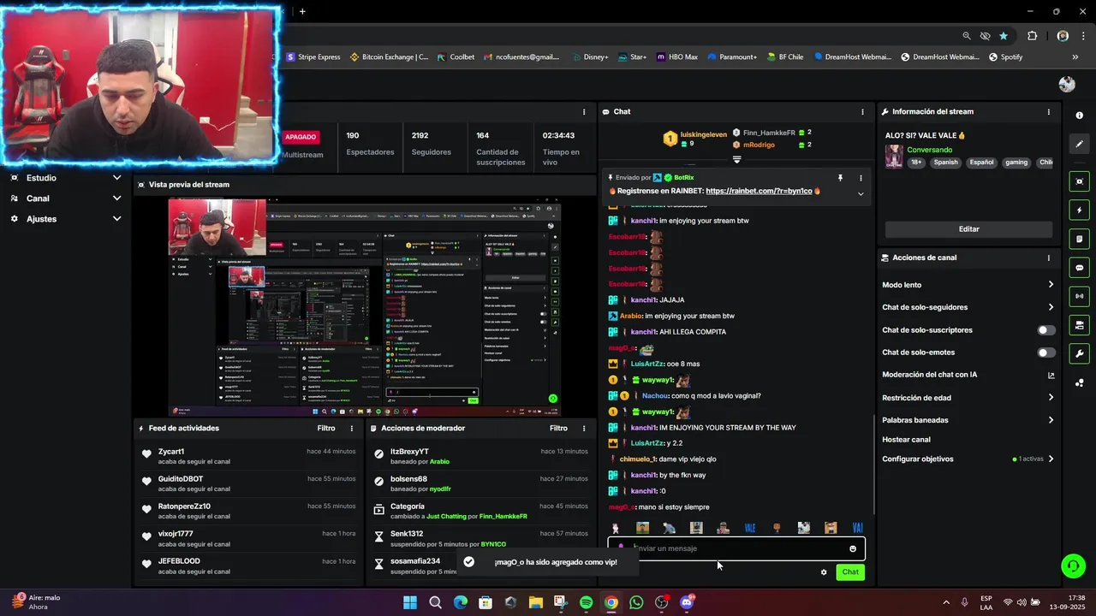
Task: Open Discord from the taskbar
Action: click(x=686, y=602)
